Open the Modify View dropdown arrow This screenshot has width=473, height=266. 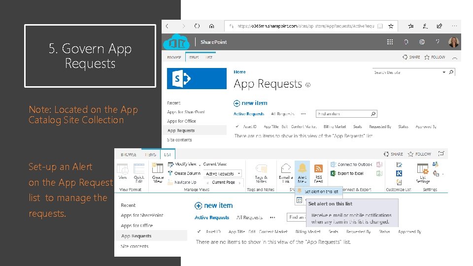click(x=200, y=165)
